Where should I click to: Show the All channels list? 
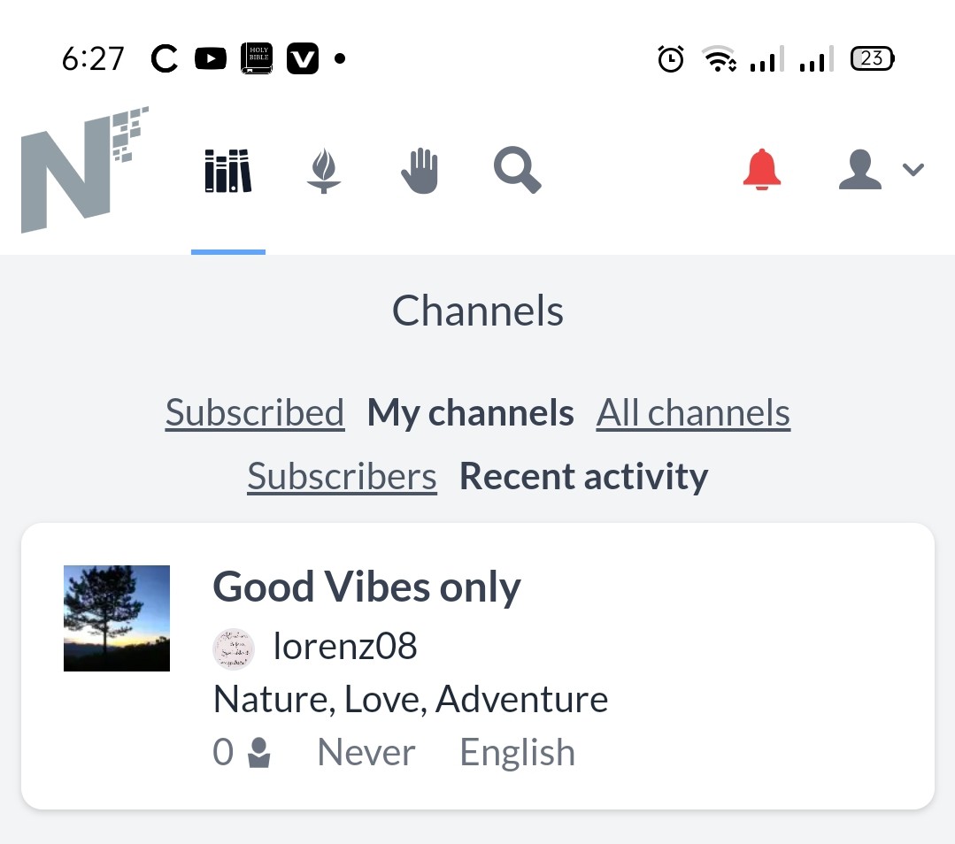pos(693,413)
